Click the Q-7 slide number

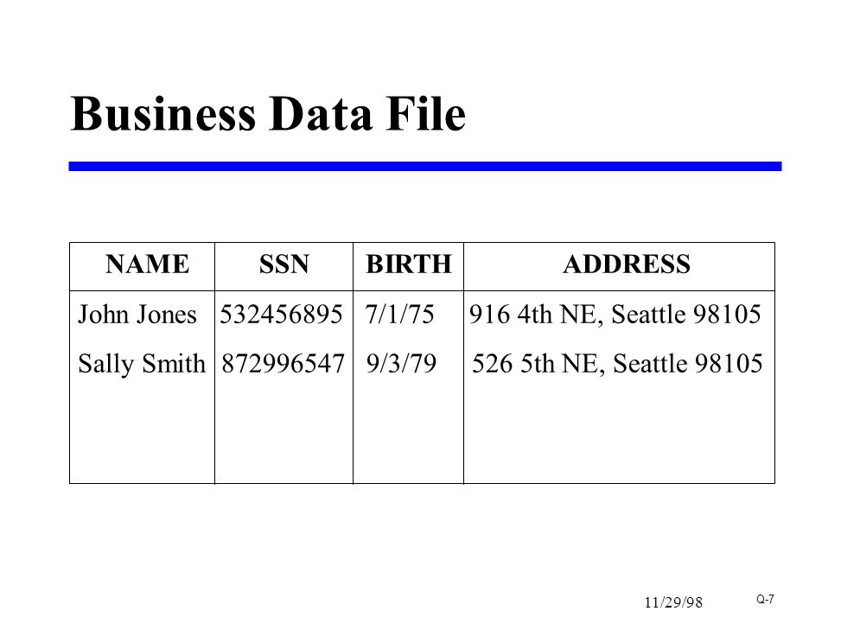tap(766, 599)
